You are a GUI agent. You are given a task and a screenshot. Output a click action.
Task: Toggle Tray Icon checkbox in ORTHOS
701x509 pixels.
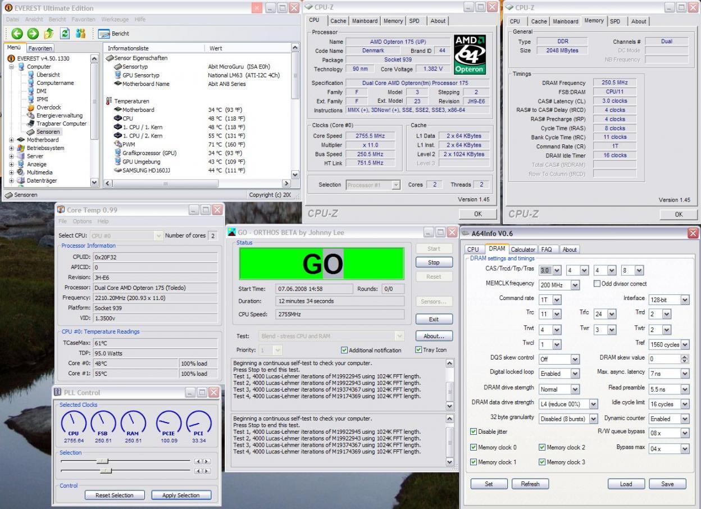click(x=418, y=349)
